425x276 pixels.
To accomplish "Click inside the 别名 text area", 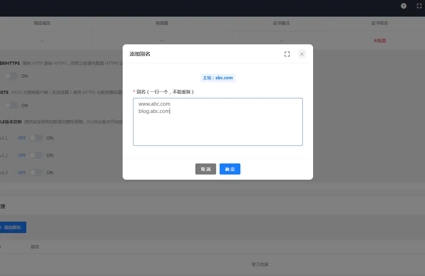I will pos(218,128).
